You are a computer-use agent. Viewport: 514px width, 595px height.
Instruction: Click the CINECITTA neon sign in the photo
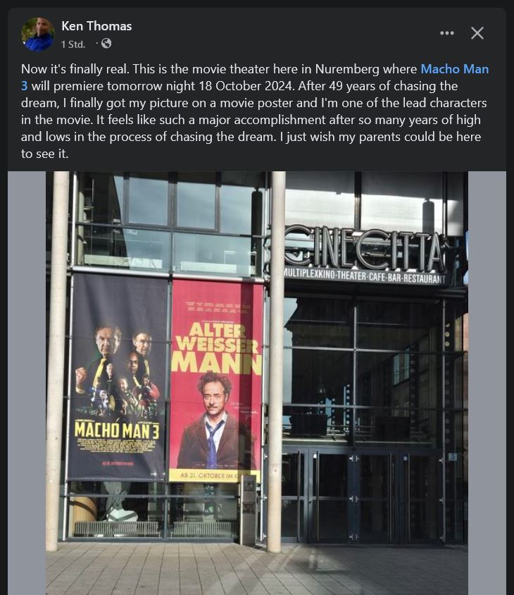[x=364, y=249]
